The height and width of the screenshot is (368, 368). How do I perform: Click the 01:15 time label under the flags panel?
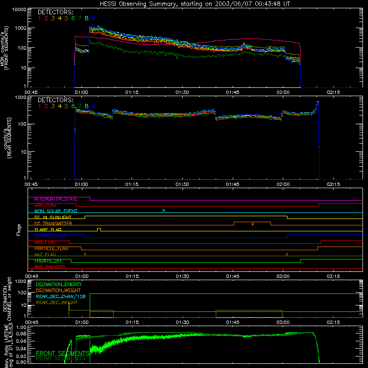coord(132,276)
